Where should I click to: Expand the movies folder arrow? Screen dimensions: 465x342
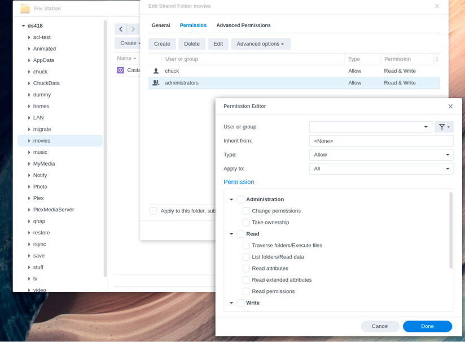tap(29, 141)
